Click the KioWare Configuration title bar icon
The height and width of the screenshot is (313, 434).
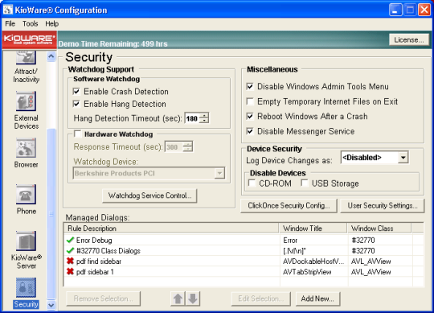click(x=8, y=10)
